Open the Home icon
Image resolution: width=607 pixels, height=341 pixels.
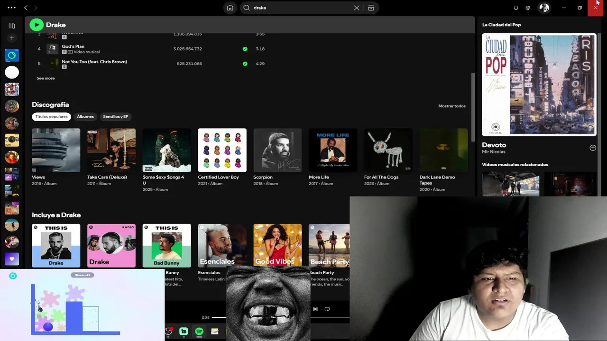pyautogui.click(x=230, y=8)
